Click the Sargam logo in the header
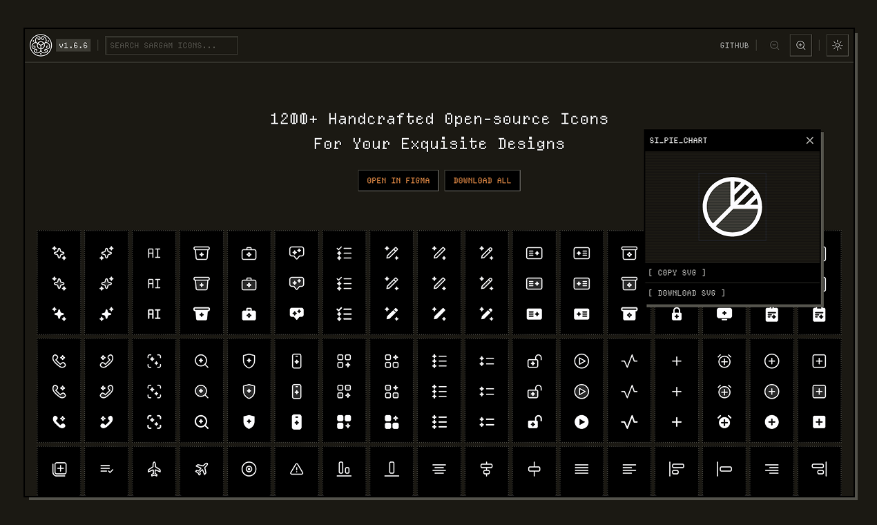 (41, 46)
